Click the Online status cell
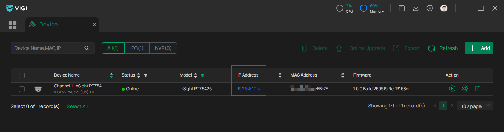Viewport: 504px width, 132px height. tap(130, 89)
